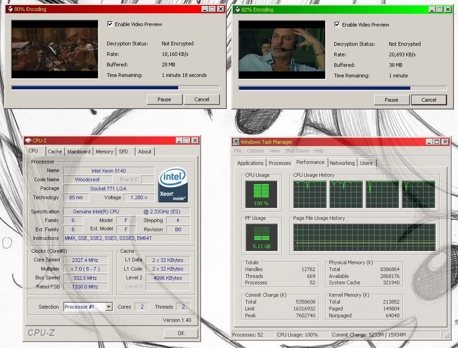Pause the 80% encoding job

(164, 99)
